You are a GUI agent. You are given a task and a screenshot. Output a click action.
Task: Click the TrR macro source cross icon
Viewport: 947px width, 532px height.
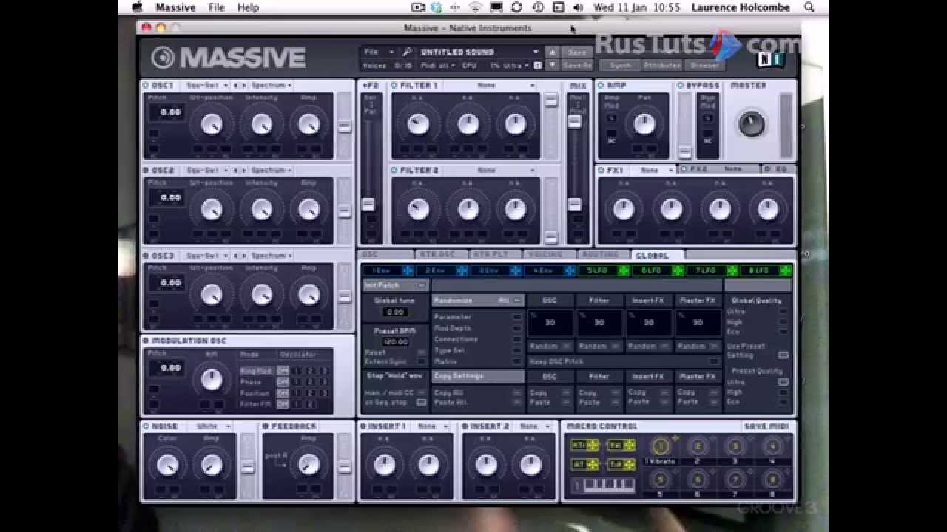point(630,465)
